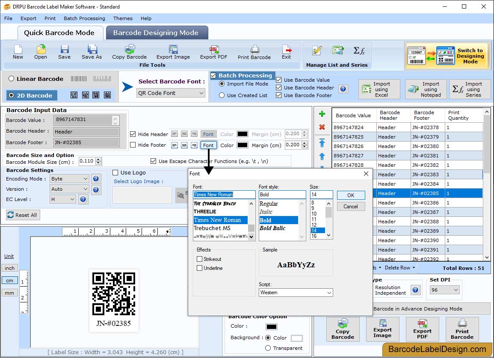Click OK in the Font dialog
The image size is (494, 358).
(351, 195)
